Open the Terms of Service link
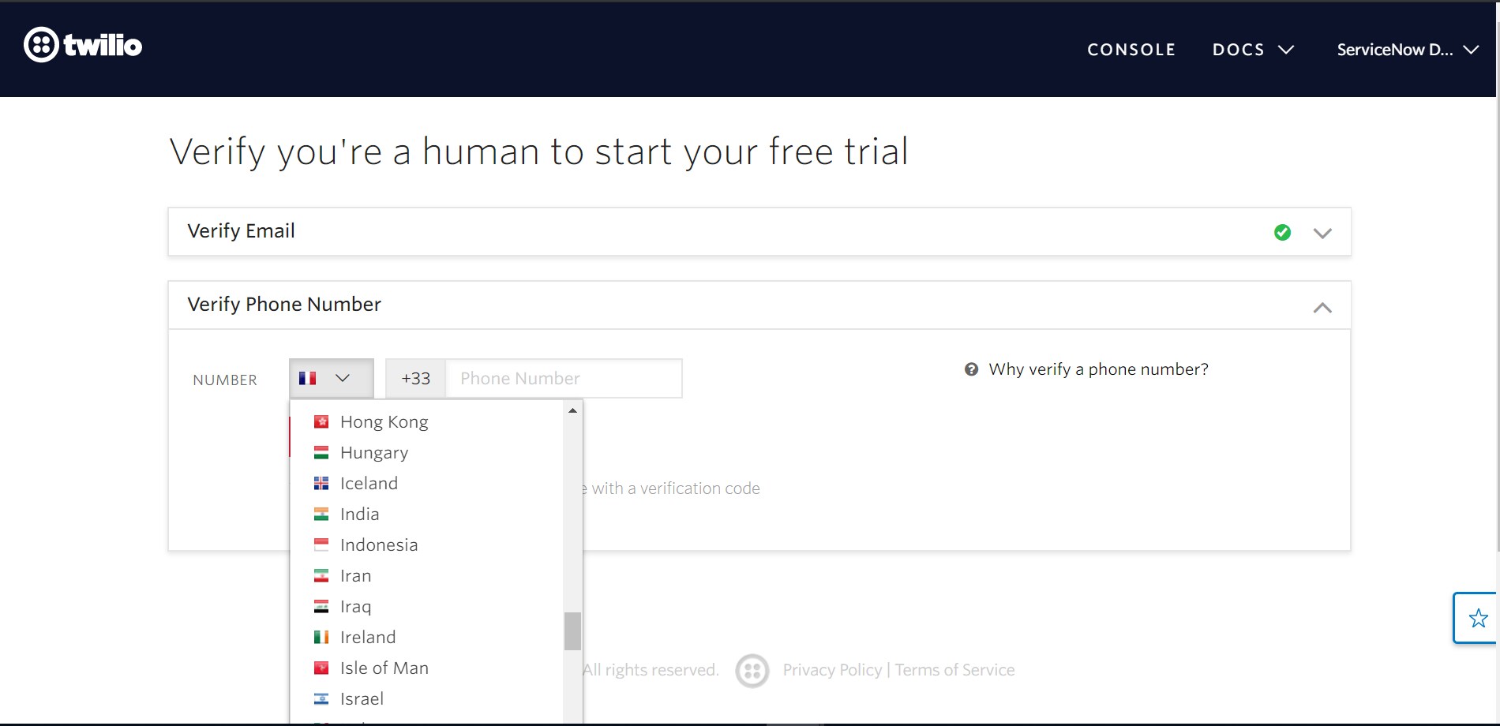 [x=955, y=669]
